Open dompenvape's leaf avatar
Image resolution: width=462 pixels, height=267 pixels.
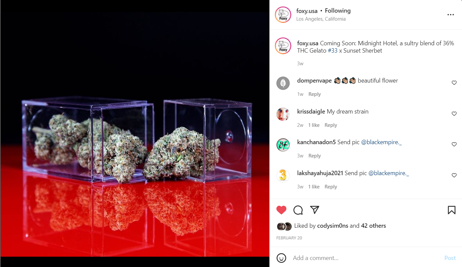tap(283, 83)
